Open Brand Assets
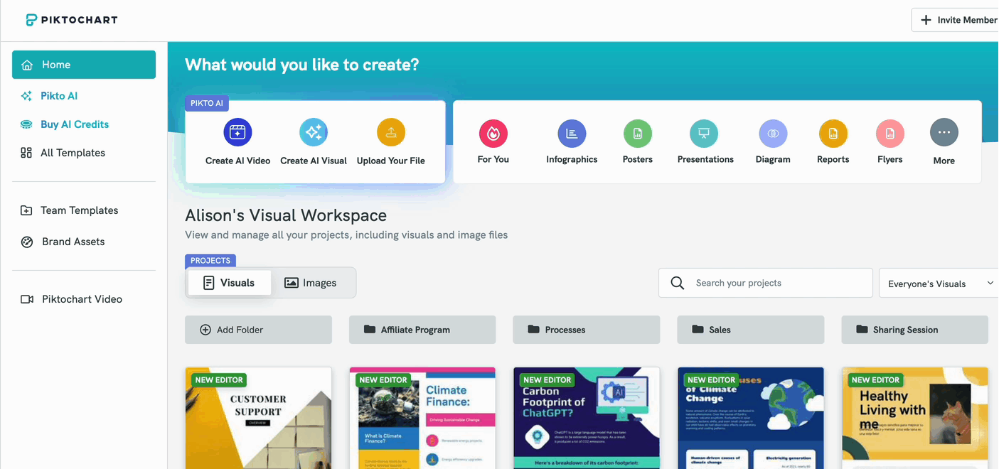 point(73,242)
